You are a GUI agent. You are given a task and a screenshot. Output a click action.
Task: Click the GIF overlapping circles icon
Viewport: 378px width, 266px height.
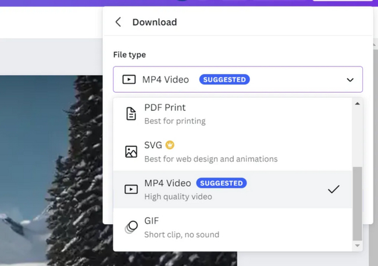[131, 227]
